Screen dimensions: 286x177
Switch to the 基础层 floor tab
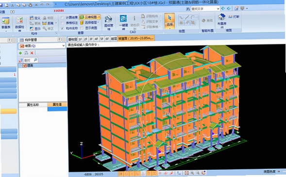[x=72, y=39]
